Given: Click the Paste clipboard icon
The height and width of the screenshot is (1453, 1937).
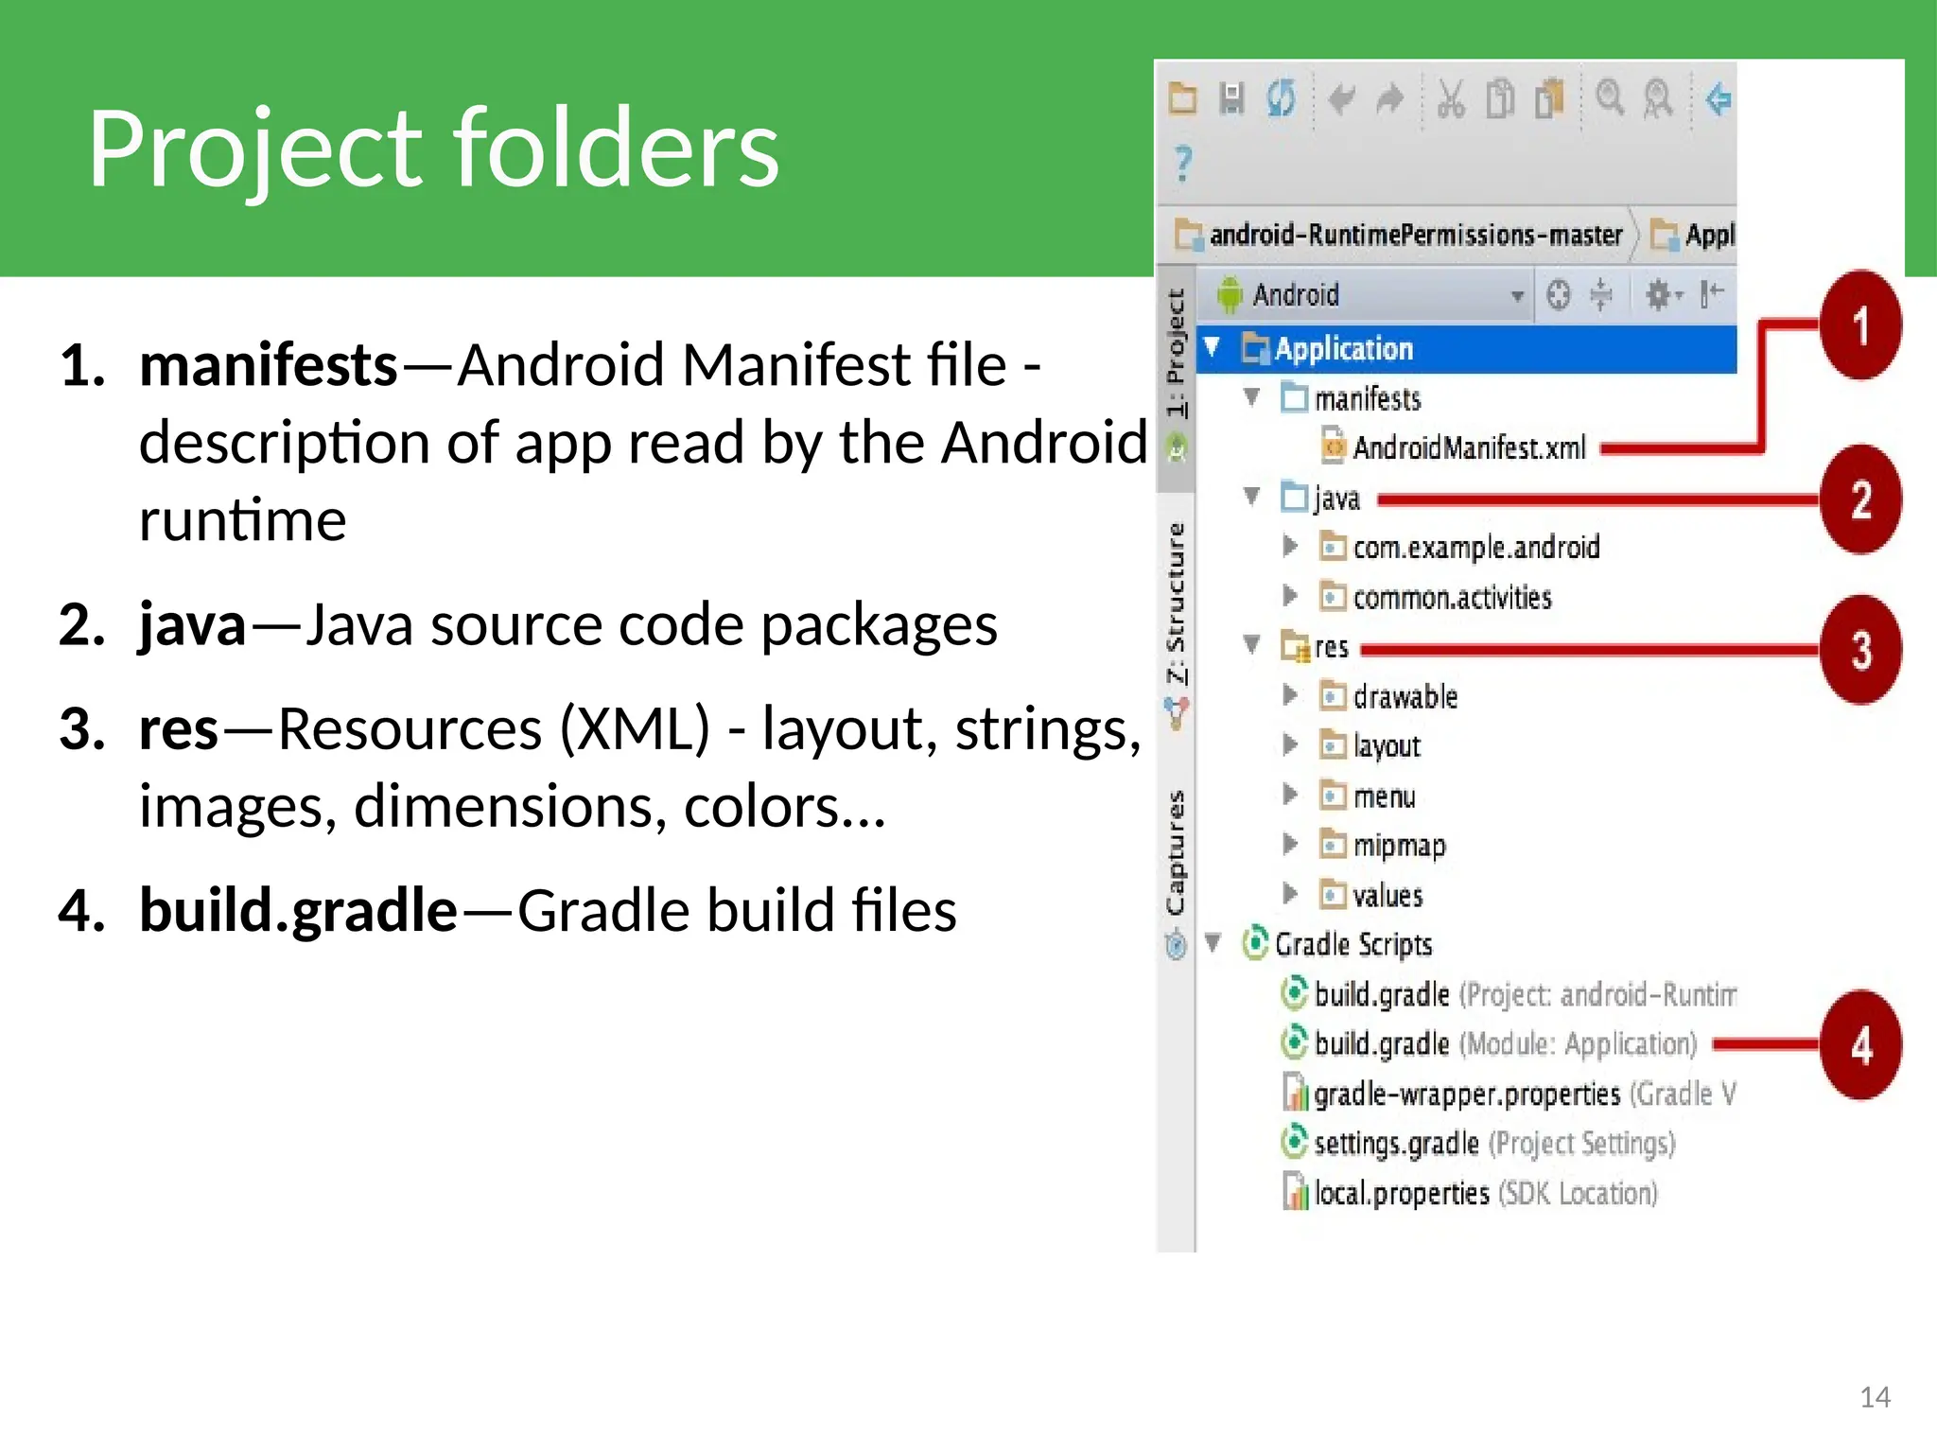Looking at the screenshot, I should (x=1549, y=98).
